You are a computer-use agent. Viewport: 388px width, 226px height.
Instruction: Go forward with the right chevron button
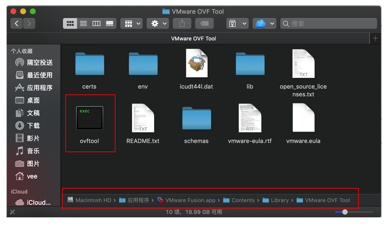[29, 24]
